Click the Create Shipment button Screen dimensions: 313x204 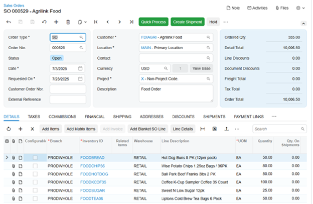click(188, 22)
